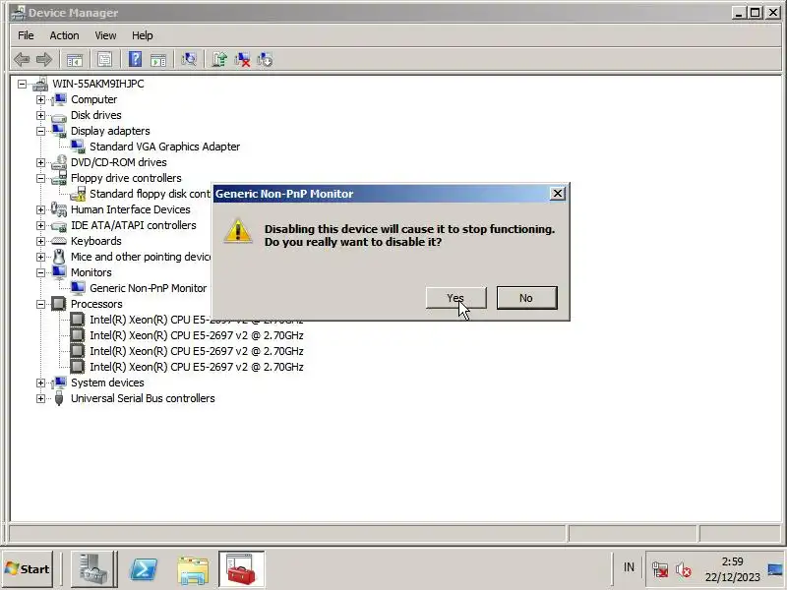The image size is (787, 590).
Task: Click the Back arrow toolbar icon
Action: click(22, 60)
